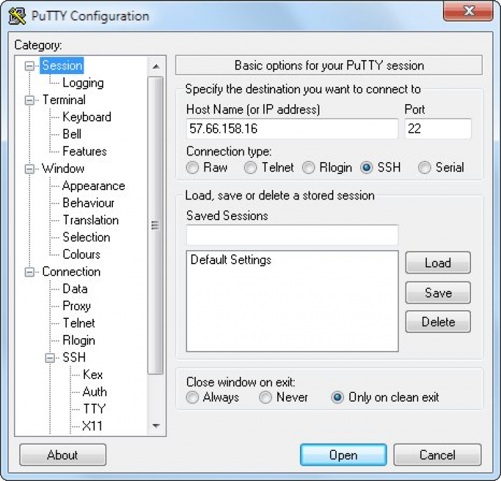The image size is (501, 481).
Task: Open the SSH category in tree
Action: tap(74, 358)
